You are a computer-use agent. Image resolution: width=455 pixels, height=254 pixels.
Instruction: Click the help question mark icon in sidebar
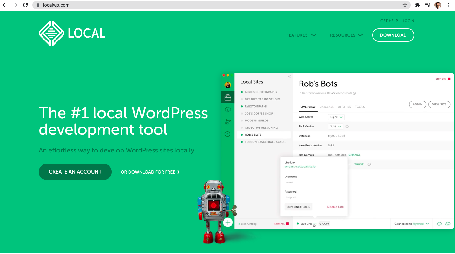click(228, 134)
